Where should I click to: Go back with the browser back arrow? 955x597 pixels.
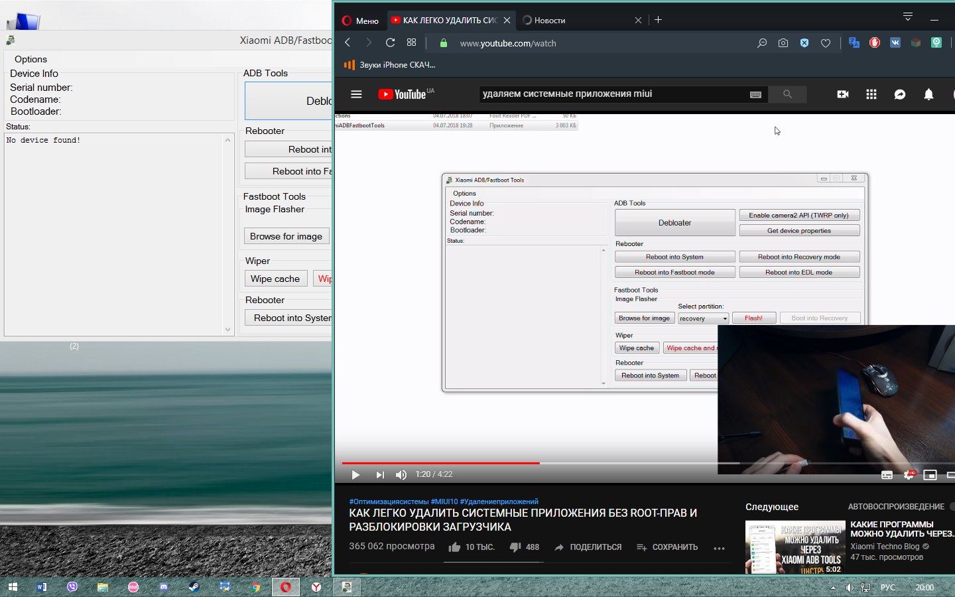tap(348, 42)
